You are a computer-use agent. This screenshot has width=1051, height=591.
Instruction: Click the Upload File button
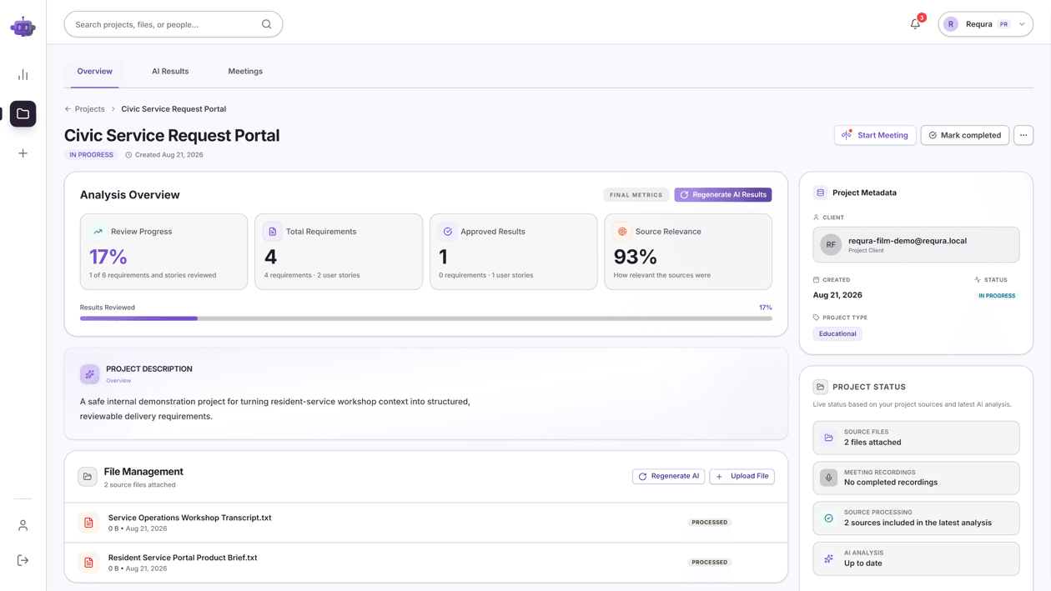point(742,477)
